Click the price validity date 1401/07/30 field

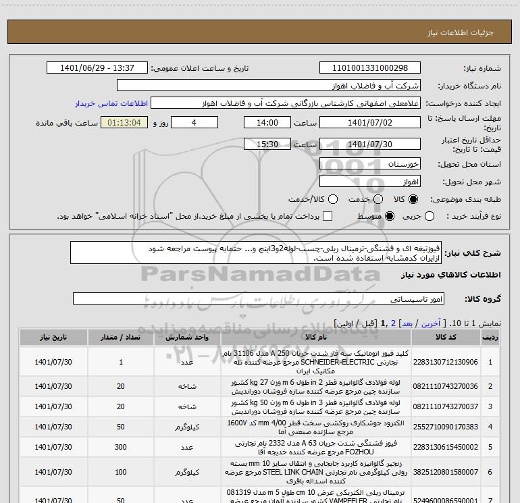[369, 144]
